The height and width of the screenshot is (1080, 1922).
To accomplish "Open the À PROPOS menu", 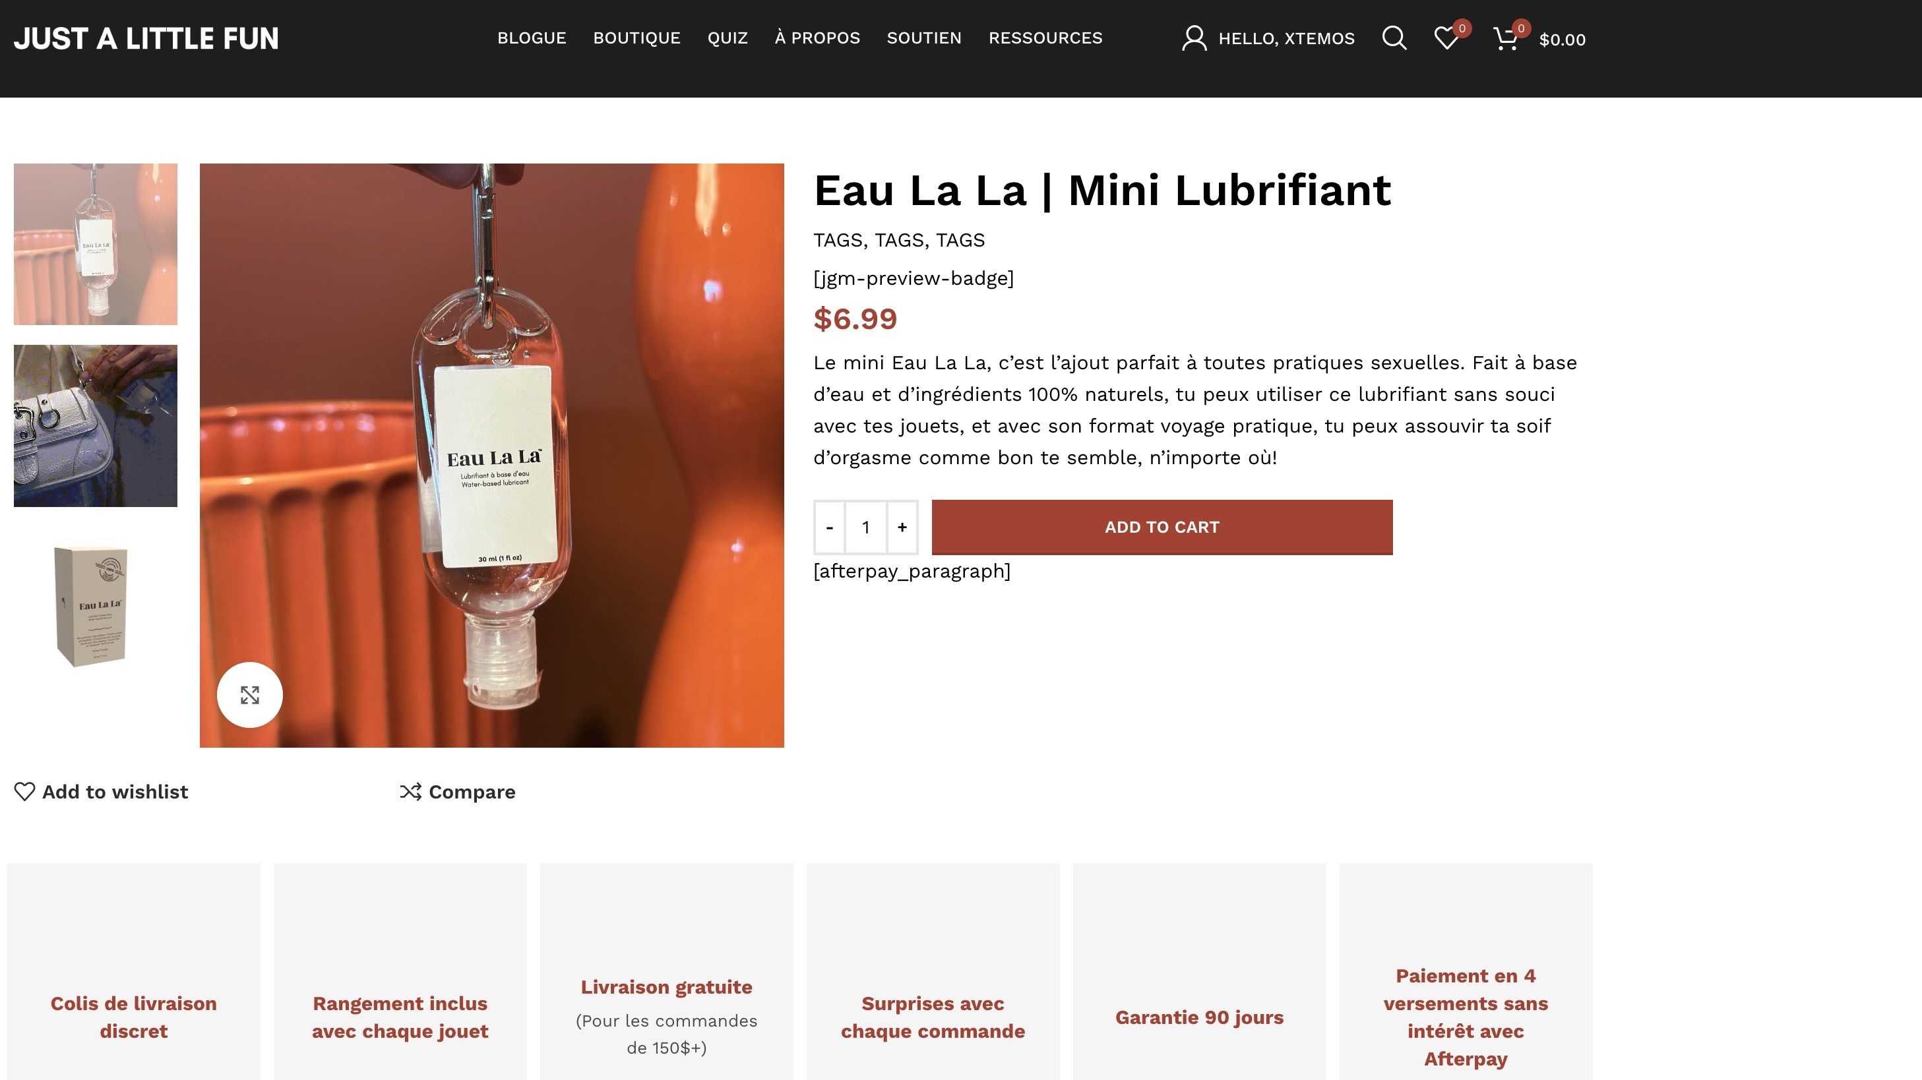I will pyautogui.click(x=817, y=38).
